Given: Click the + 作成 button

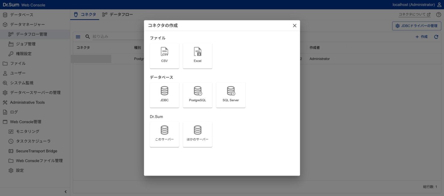Looking at the screenshot, I should pyautogui.click(x=421, y=37).
